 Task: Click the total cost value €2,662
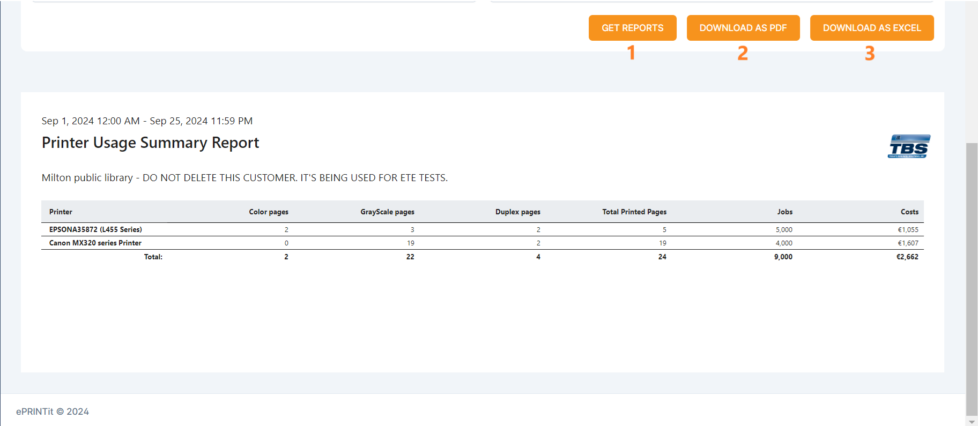point(907,257)
